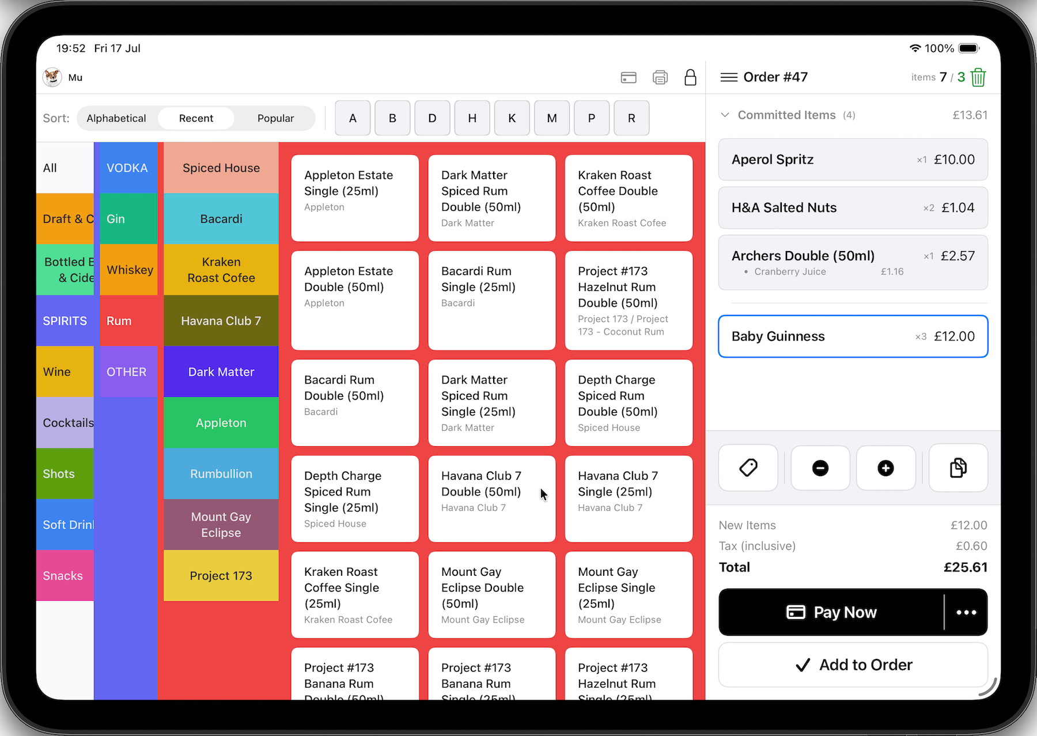Decrease quantity with minus button

tap(820, 468)
